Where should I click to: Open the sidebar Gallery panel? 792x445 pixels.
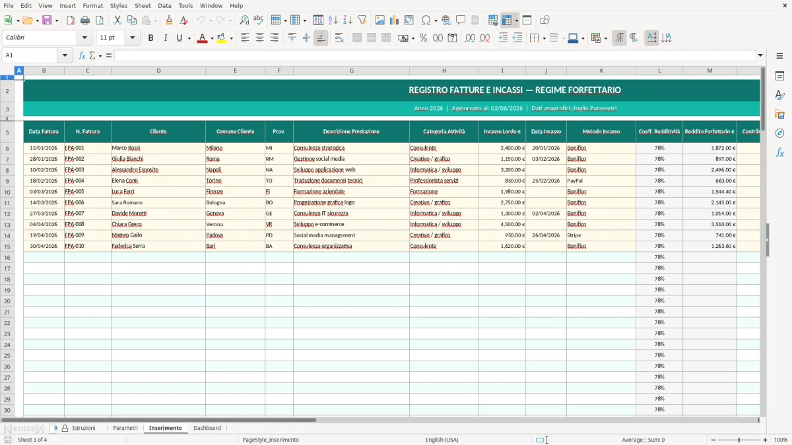click(x=779, y=114)
